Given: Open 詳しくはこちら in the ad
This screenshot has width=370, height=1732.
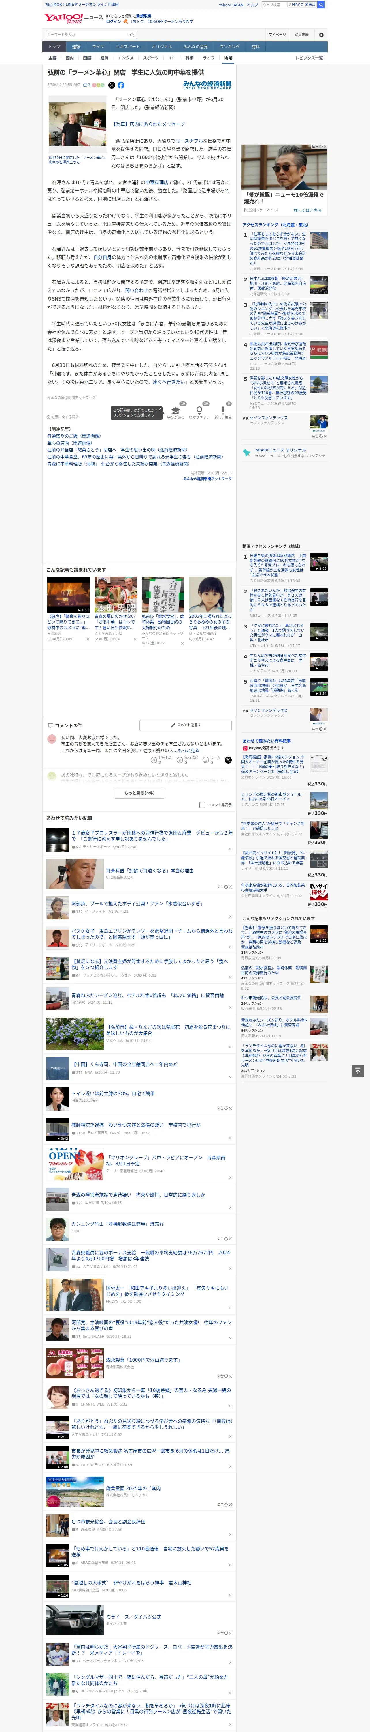Looking at the screenshot, I should click(x=307, y=210).
